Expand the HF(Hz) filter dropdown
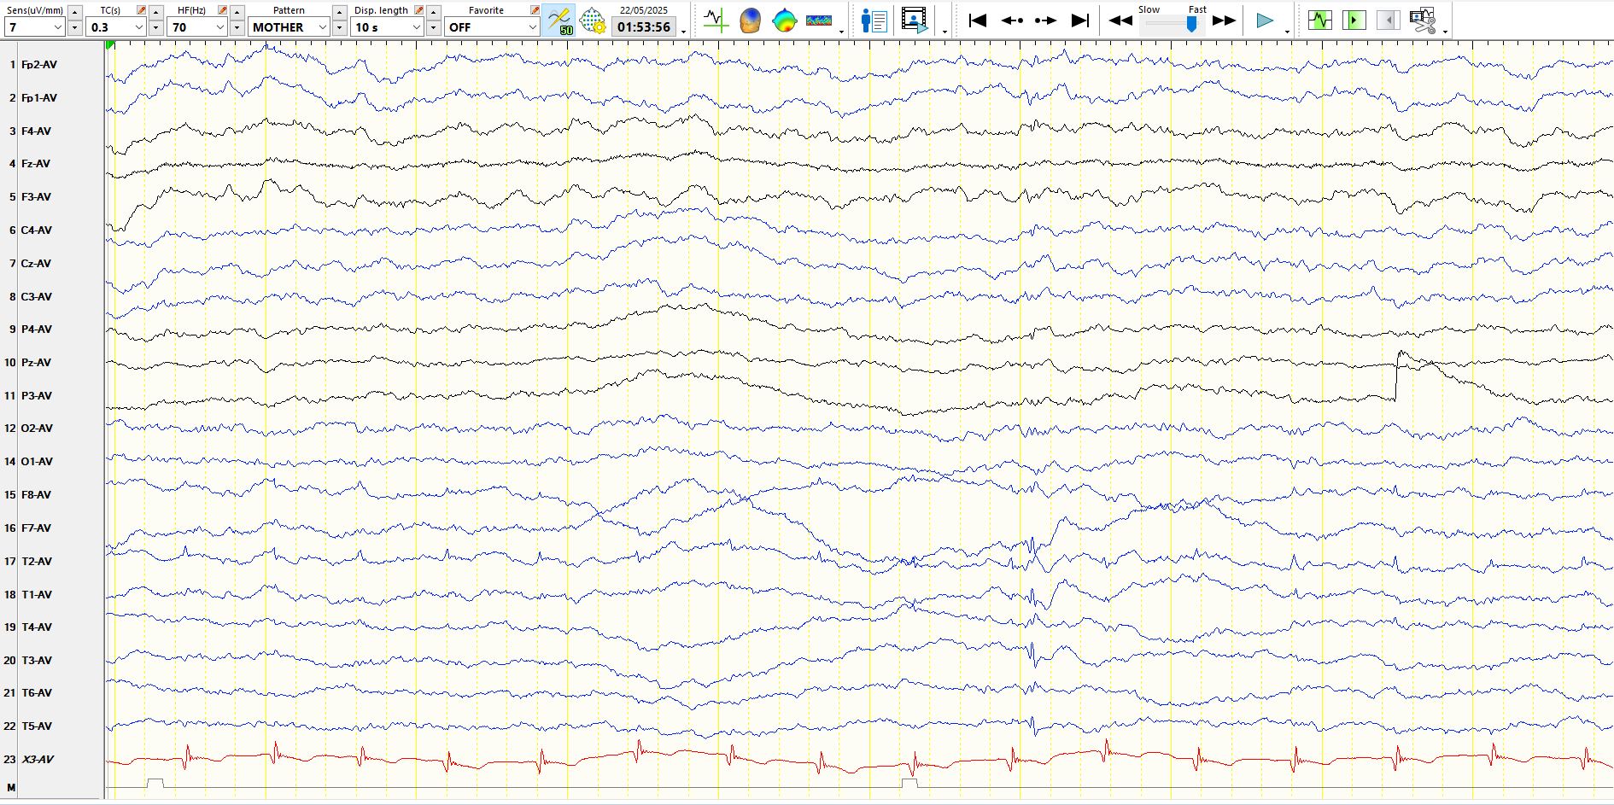This screenshot has width=1614, height=805. click(197, 27)
